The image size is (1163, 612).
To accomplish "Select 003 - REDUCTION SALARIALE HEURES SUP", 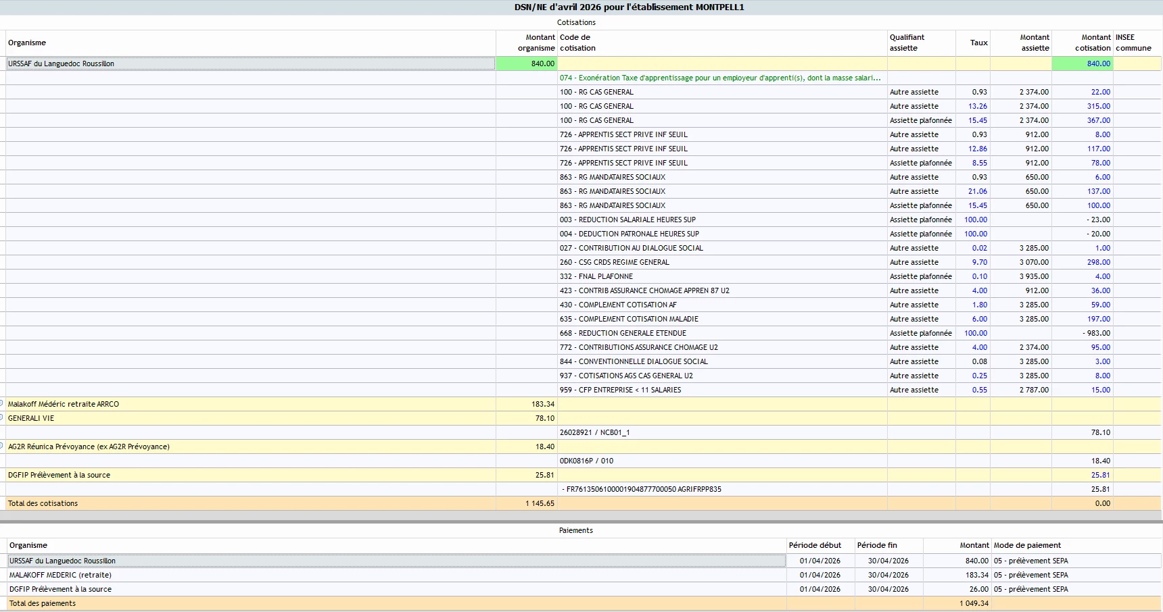I will coord(627,220).
